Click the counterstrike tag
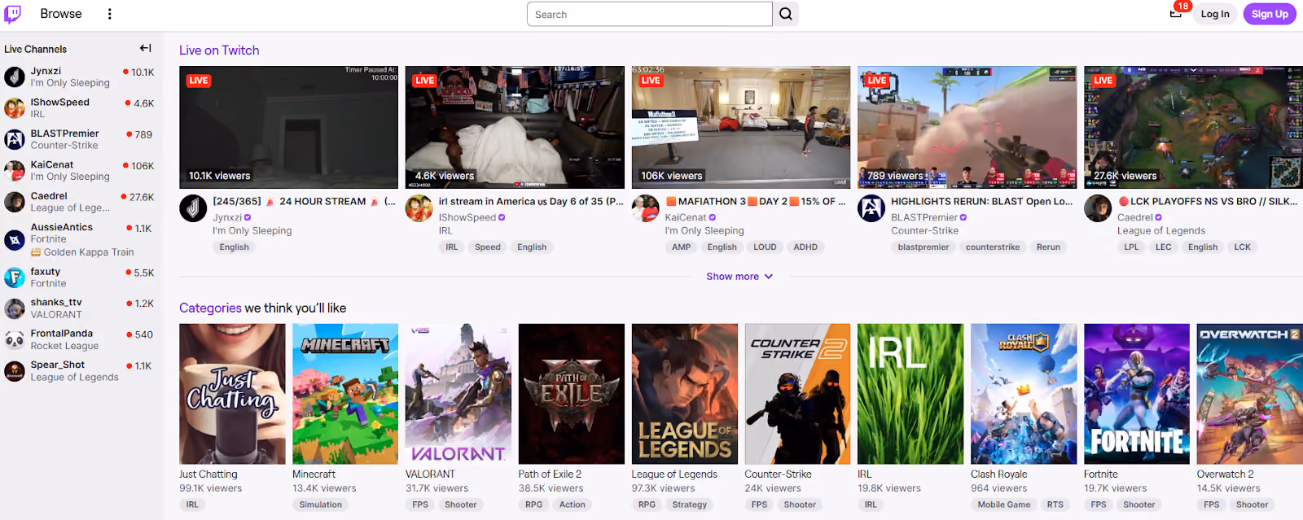The image size is (1303, 520). (993, 247)
